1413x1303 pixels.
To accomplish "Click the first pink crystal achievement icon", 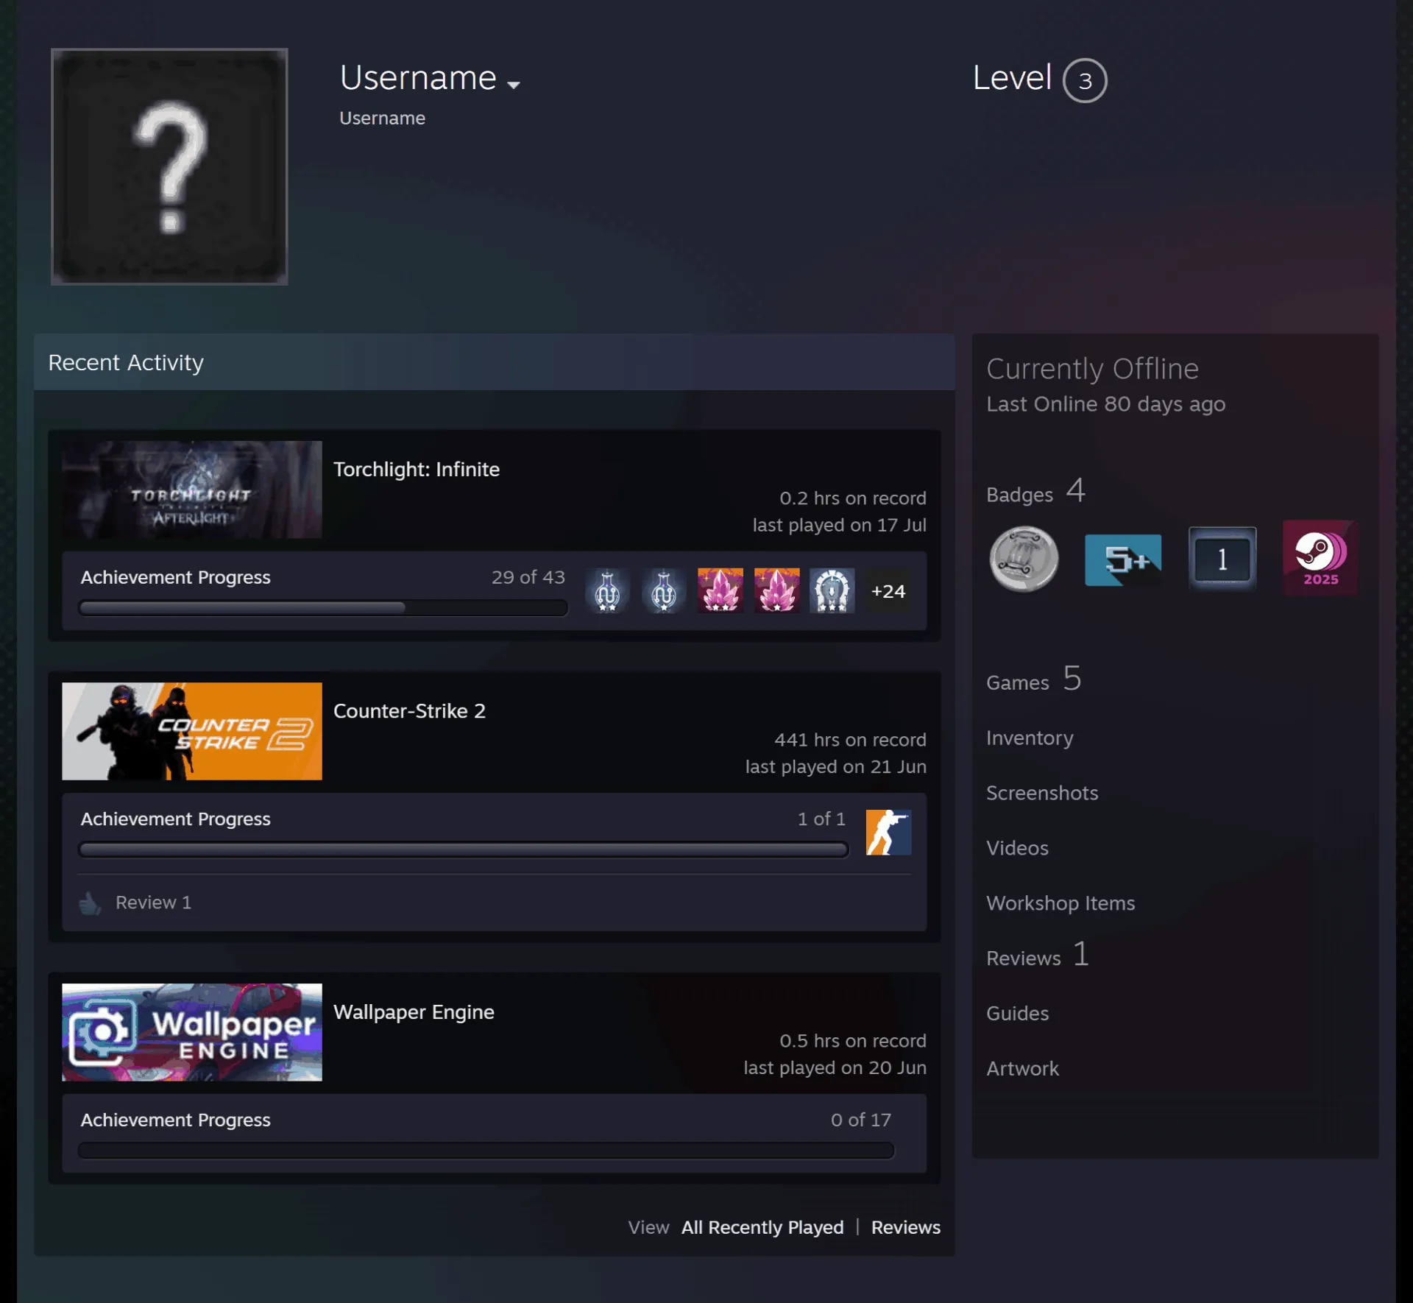I will (720, 590).
